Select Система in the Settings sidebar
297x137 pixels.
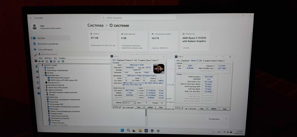tap(51, 38)
